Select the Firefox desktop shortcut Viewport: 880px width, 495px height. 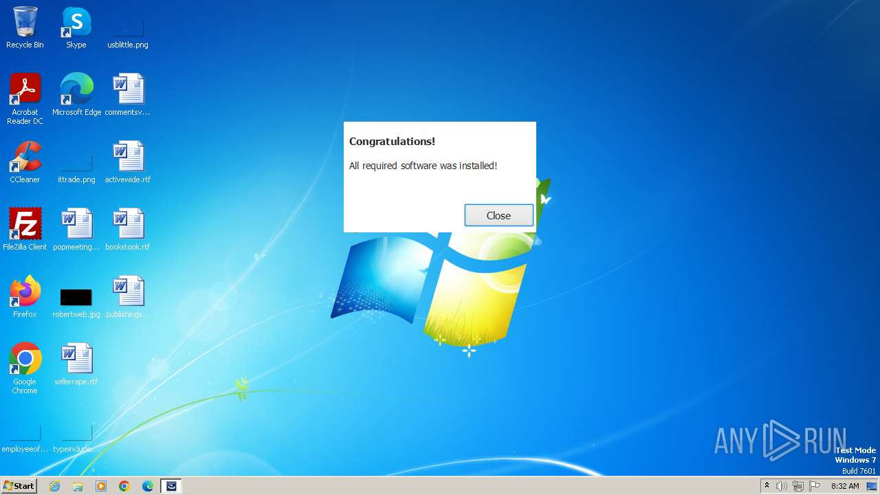pos(25,297)
